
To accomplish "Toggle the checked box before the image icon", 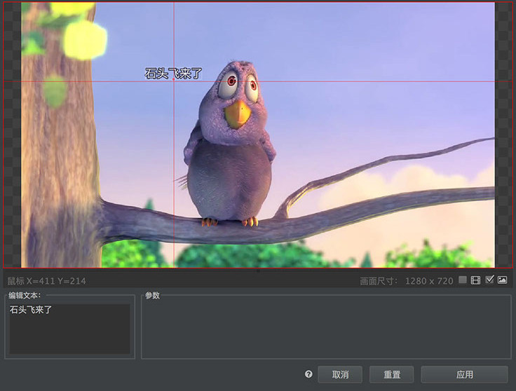I will pos(489,280).
